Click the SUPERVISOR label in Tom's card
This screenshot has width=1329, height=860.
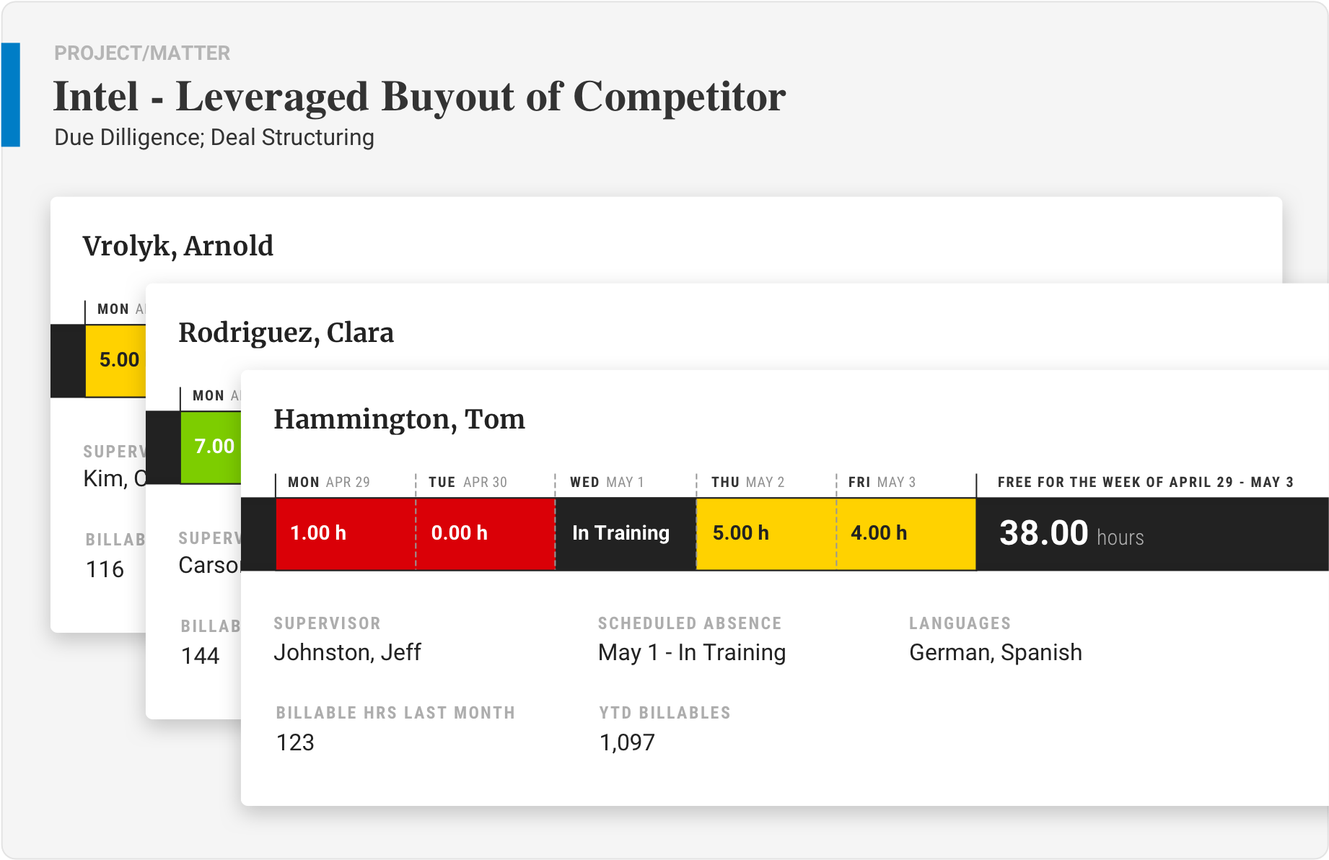[x=327, y=623]
